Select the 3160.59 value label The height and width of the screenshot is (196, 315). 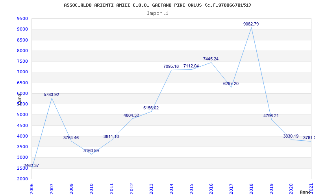click(x=91, y=151)
